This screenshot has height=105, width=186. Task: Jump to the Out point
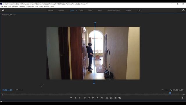[x=102, y=98]
